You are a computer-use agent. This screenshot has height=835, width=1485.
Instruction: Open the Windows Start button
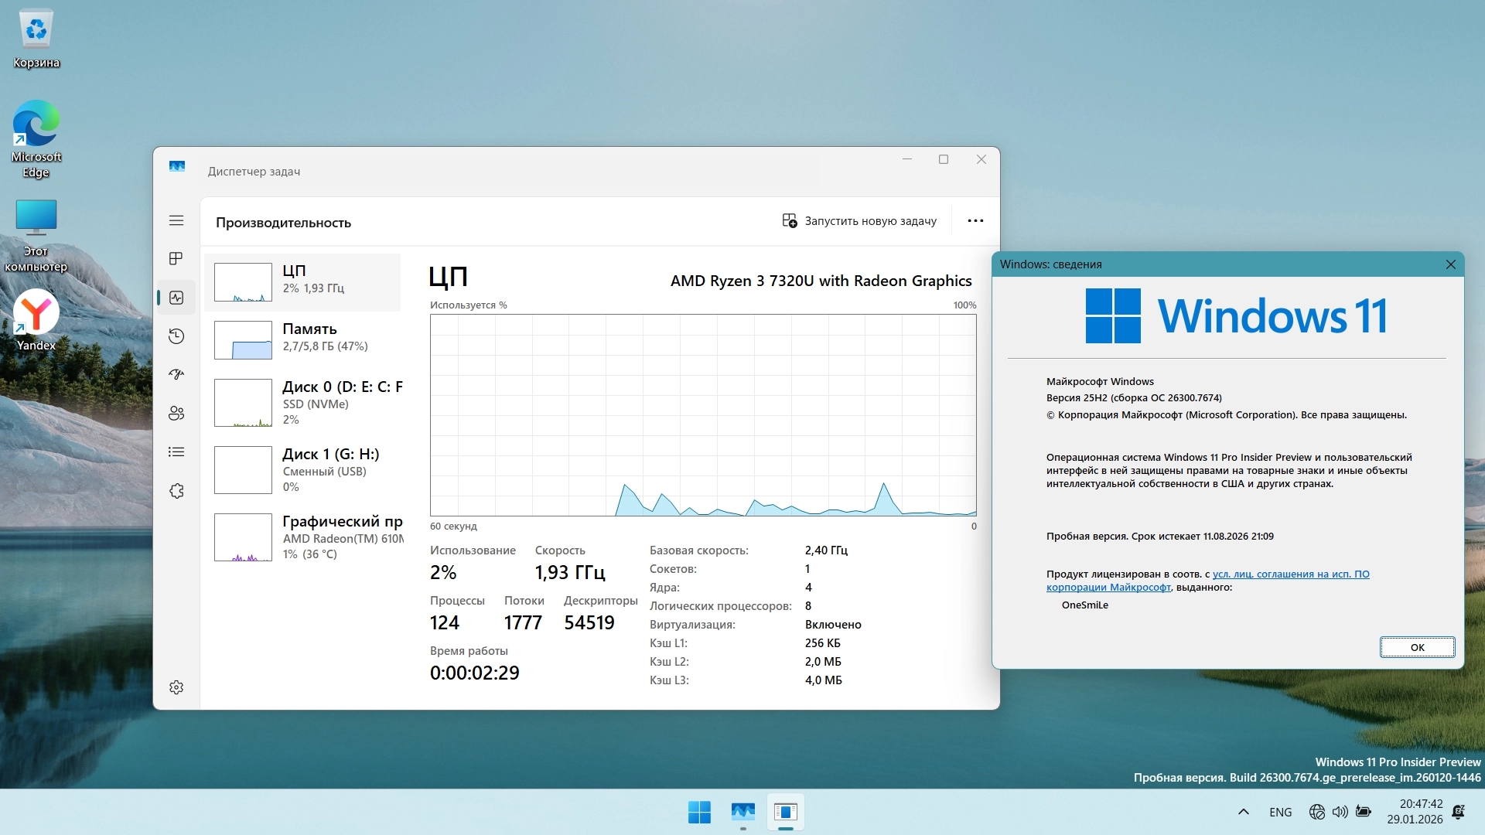(699, 812)
